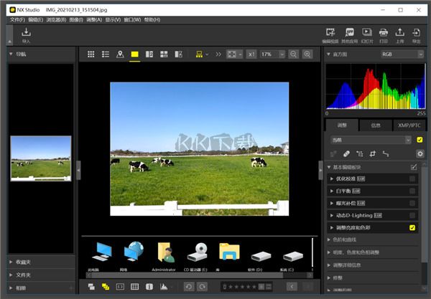The height and width of the screenshot is (299, 431).
Task: Enable the 白平衡 adjustment checkbox
Action: [412, 191]
